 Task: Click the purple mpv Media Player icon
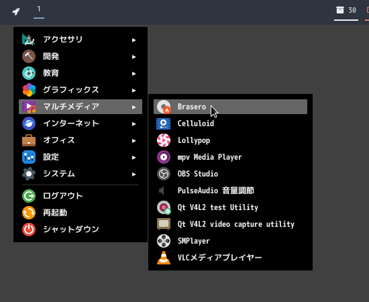pos(164,157)
